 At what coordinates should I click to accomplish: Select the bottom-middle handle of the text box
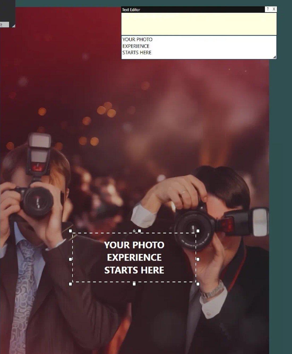134,284
